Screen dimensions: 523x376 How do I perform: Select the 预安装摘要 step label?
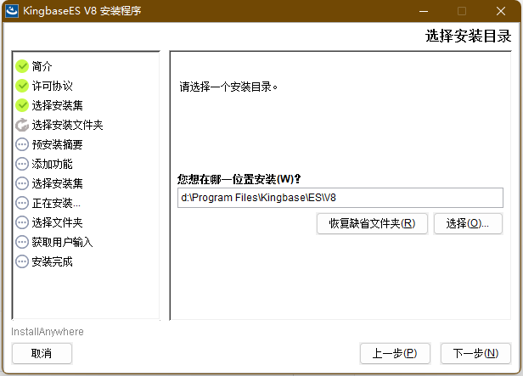click(x=58, y=144)
